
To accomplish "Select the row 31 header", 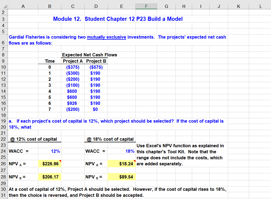I will (4, 195).
